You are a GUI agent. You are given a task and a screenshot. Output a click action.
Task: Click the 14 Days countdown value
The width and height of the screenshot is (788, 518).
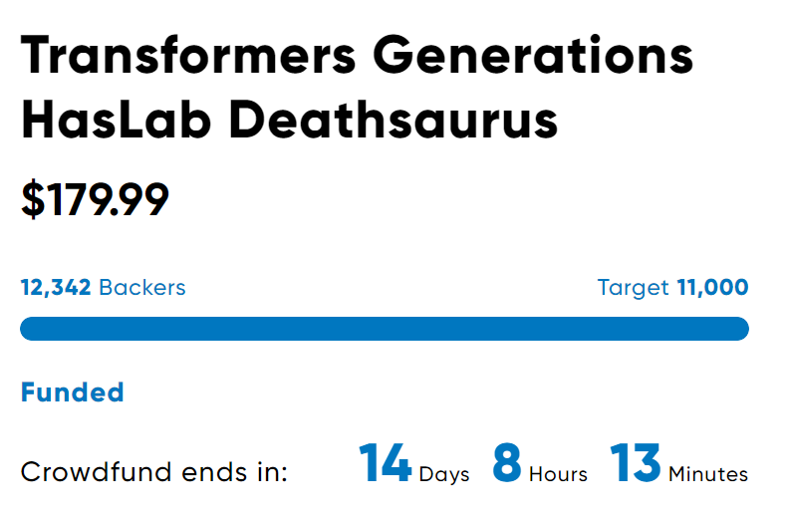414,463
